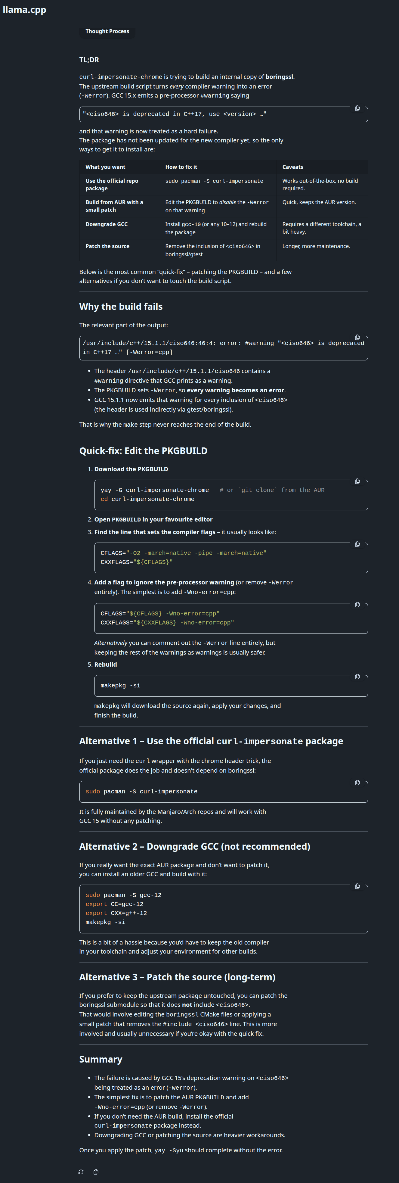Copy the yay -G download command block
Viewport: 399px width, 1183px height.
click(357, 481)
